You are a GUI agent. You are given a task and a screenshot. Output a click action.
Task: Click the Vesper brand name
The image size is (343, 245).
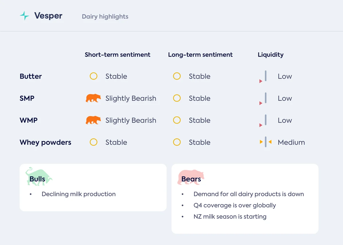(48, 16)
